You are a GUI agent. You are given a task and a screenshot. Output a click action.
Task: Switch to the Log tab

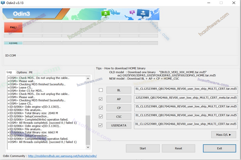[9, 72]
